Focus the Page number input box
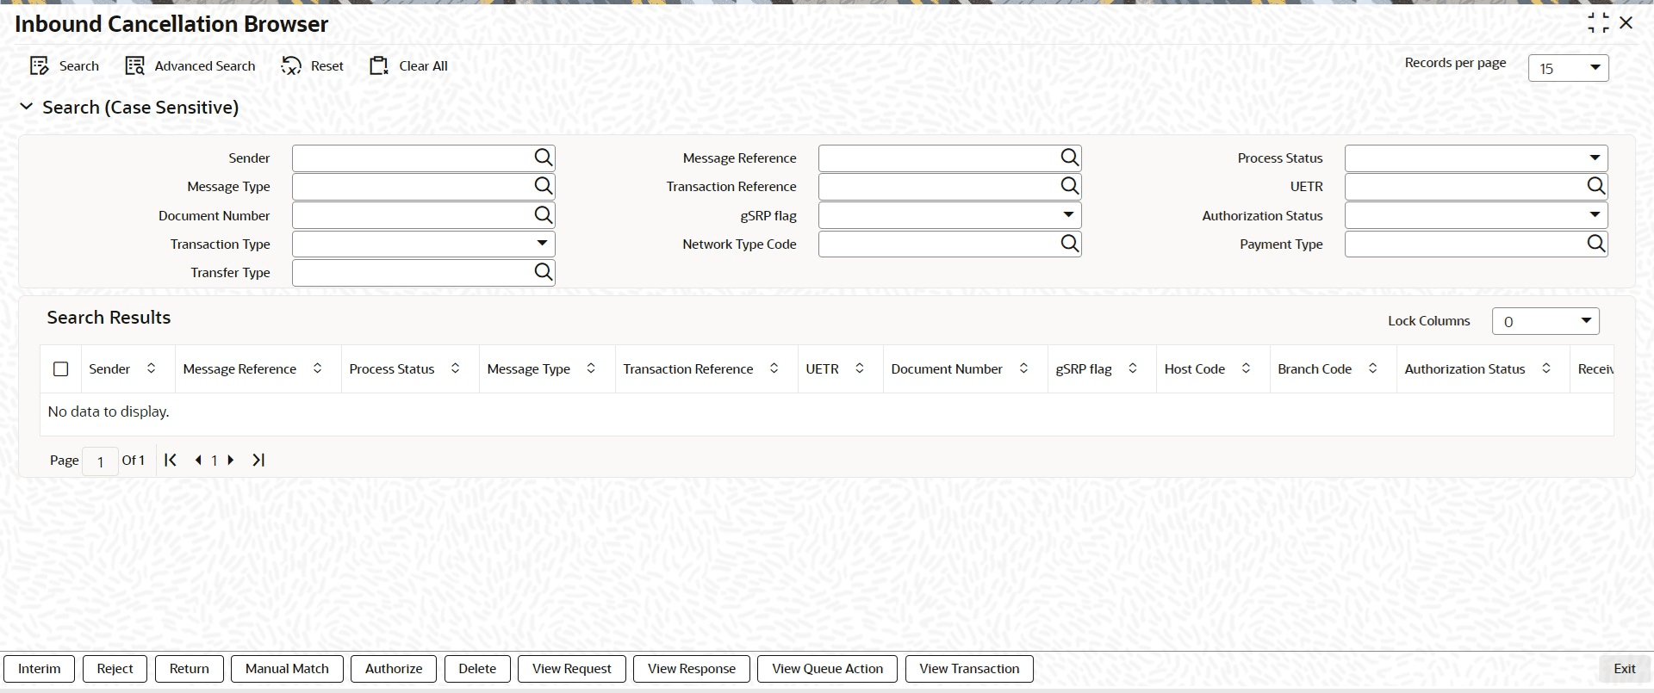 click(x=101, y=461)
